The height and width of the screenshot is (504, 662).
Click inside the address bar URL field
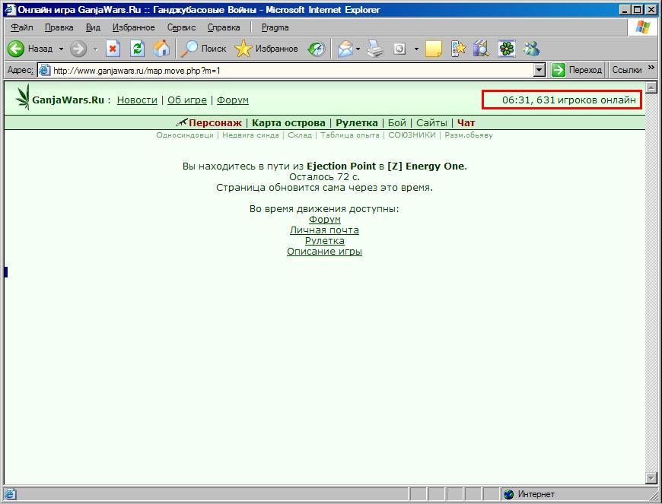[x=291, y=71]
